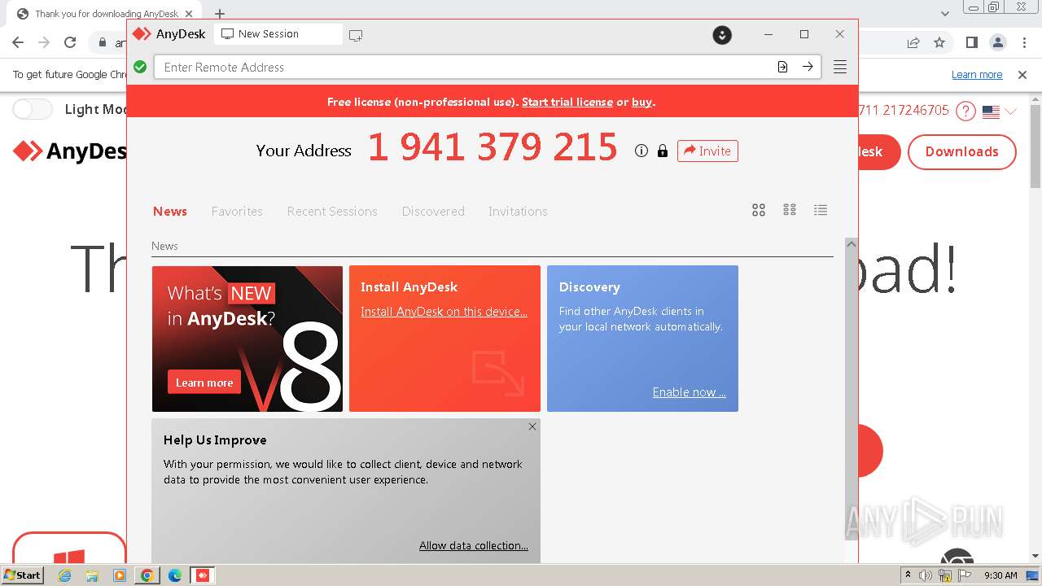
Task: Click the connect arrow in the address field
Action: pos(808,67)
